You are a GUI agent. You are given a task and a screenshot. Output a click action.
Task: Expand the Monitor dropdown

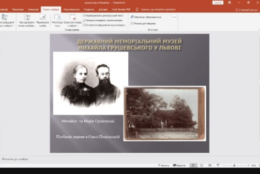(x=174, y=17)
